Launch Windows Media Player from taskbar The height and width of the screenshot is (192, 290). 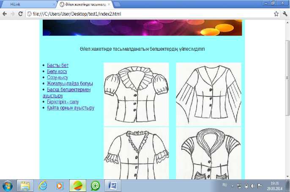pos(60,186)
